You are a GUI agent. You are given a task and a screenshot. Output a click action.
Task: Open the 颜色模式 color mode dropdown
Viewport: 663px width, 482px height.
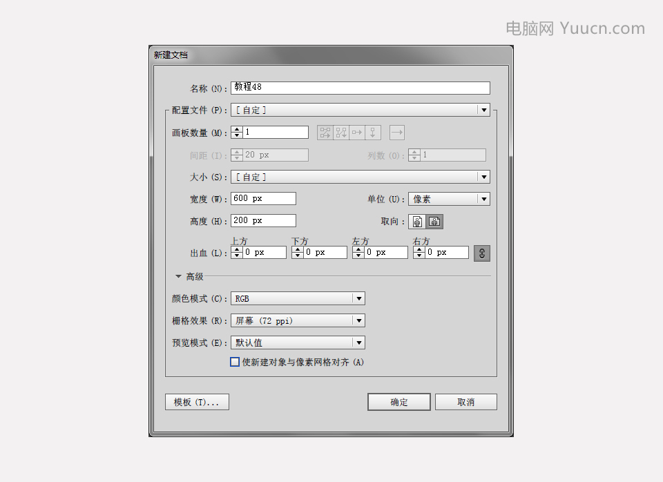pos(298,298)
